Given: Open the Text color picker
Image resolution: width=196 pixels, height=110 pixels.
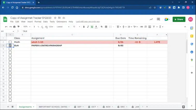Looking at the screenshot, I should coord(96,27).
